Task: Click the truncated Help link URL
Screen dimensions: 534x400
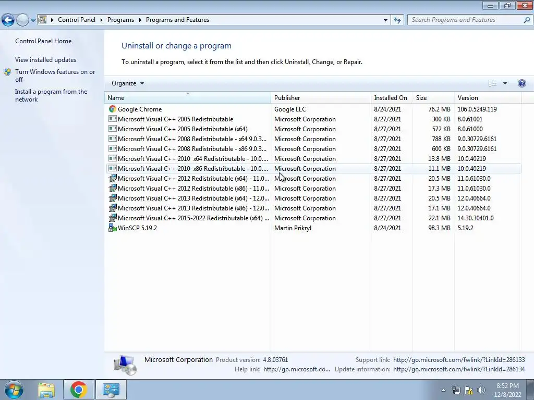Action: (297, 369)
